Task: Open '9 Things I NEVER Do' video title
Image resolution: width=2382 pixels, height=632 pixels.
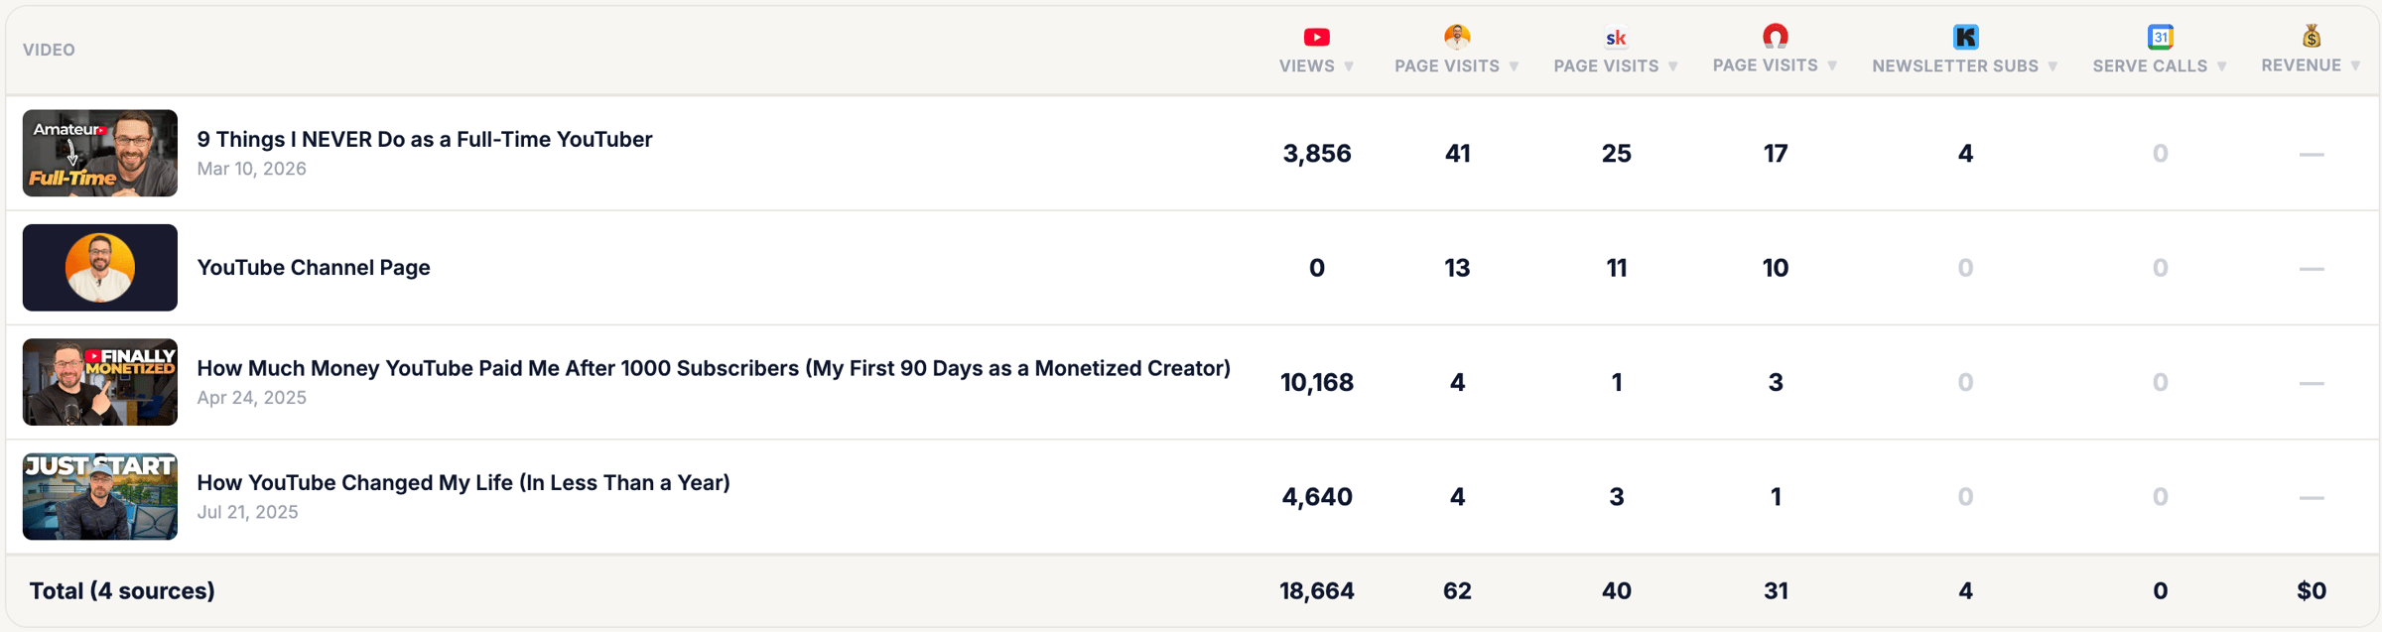Action: click(x=424, y=139)
